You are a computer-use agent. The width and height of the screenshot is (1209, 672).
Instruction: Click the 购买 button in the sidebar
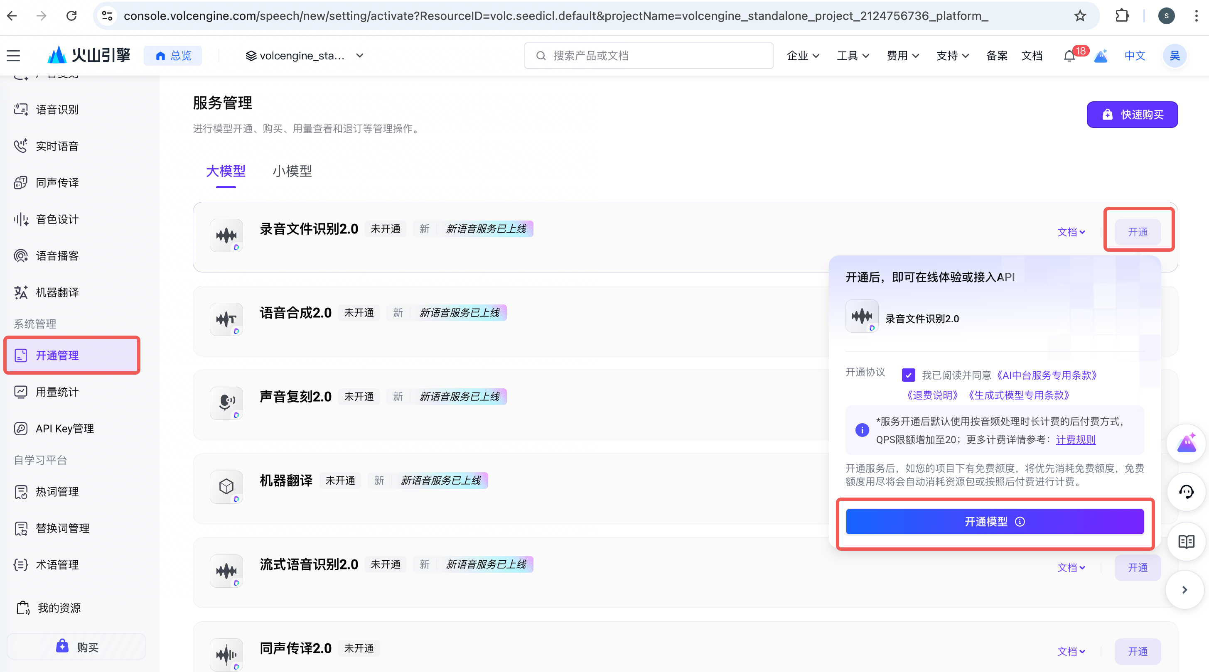[x=76, y=647]
